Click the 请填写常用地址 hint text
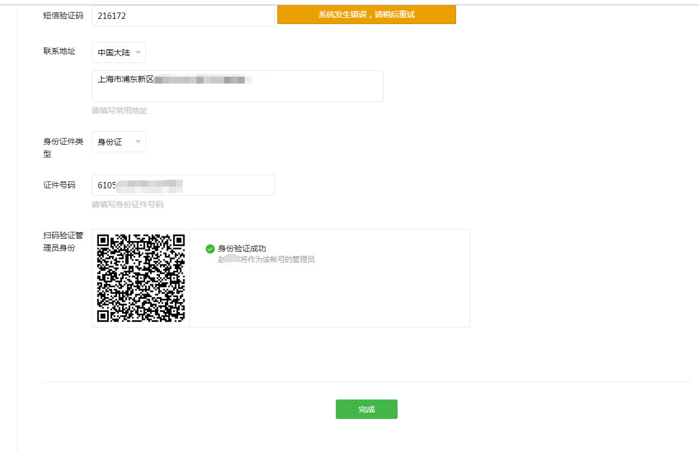The width and height of the screenshot is (699, 451). click(x=120, y=110)
